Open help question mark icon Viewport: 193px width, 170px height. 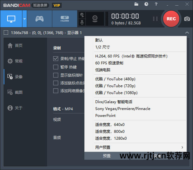click(x=156, y=4)
